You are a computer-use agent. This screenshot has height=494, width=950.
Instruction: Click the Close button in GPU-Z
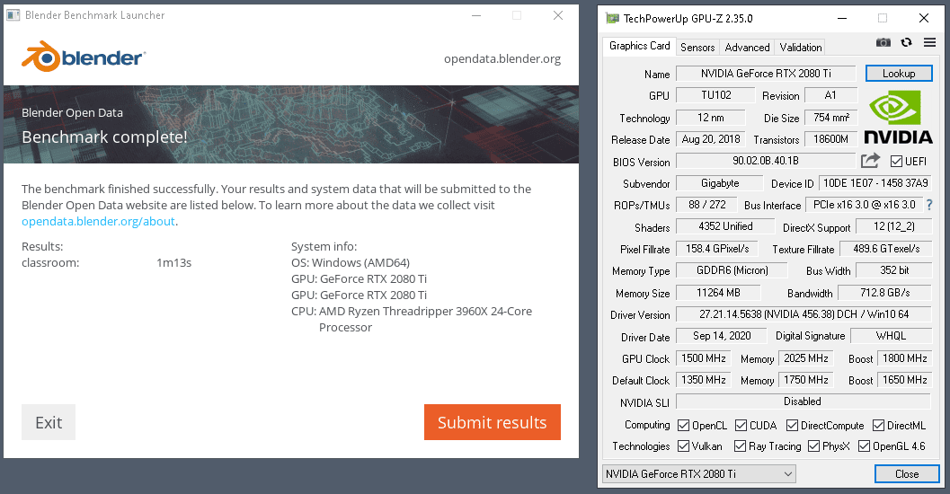click(906, 474)
